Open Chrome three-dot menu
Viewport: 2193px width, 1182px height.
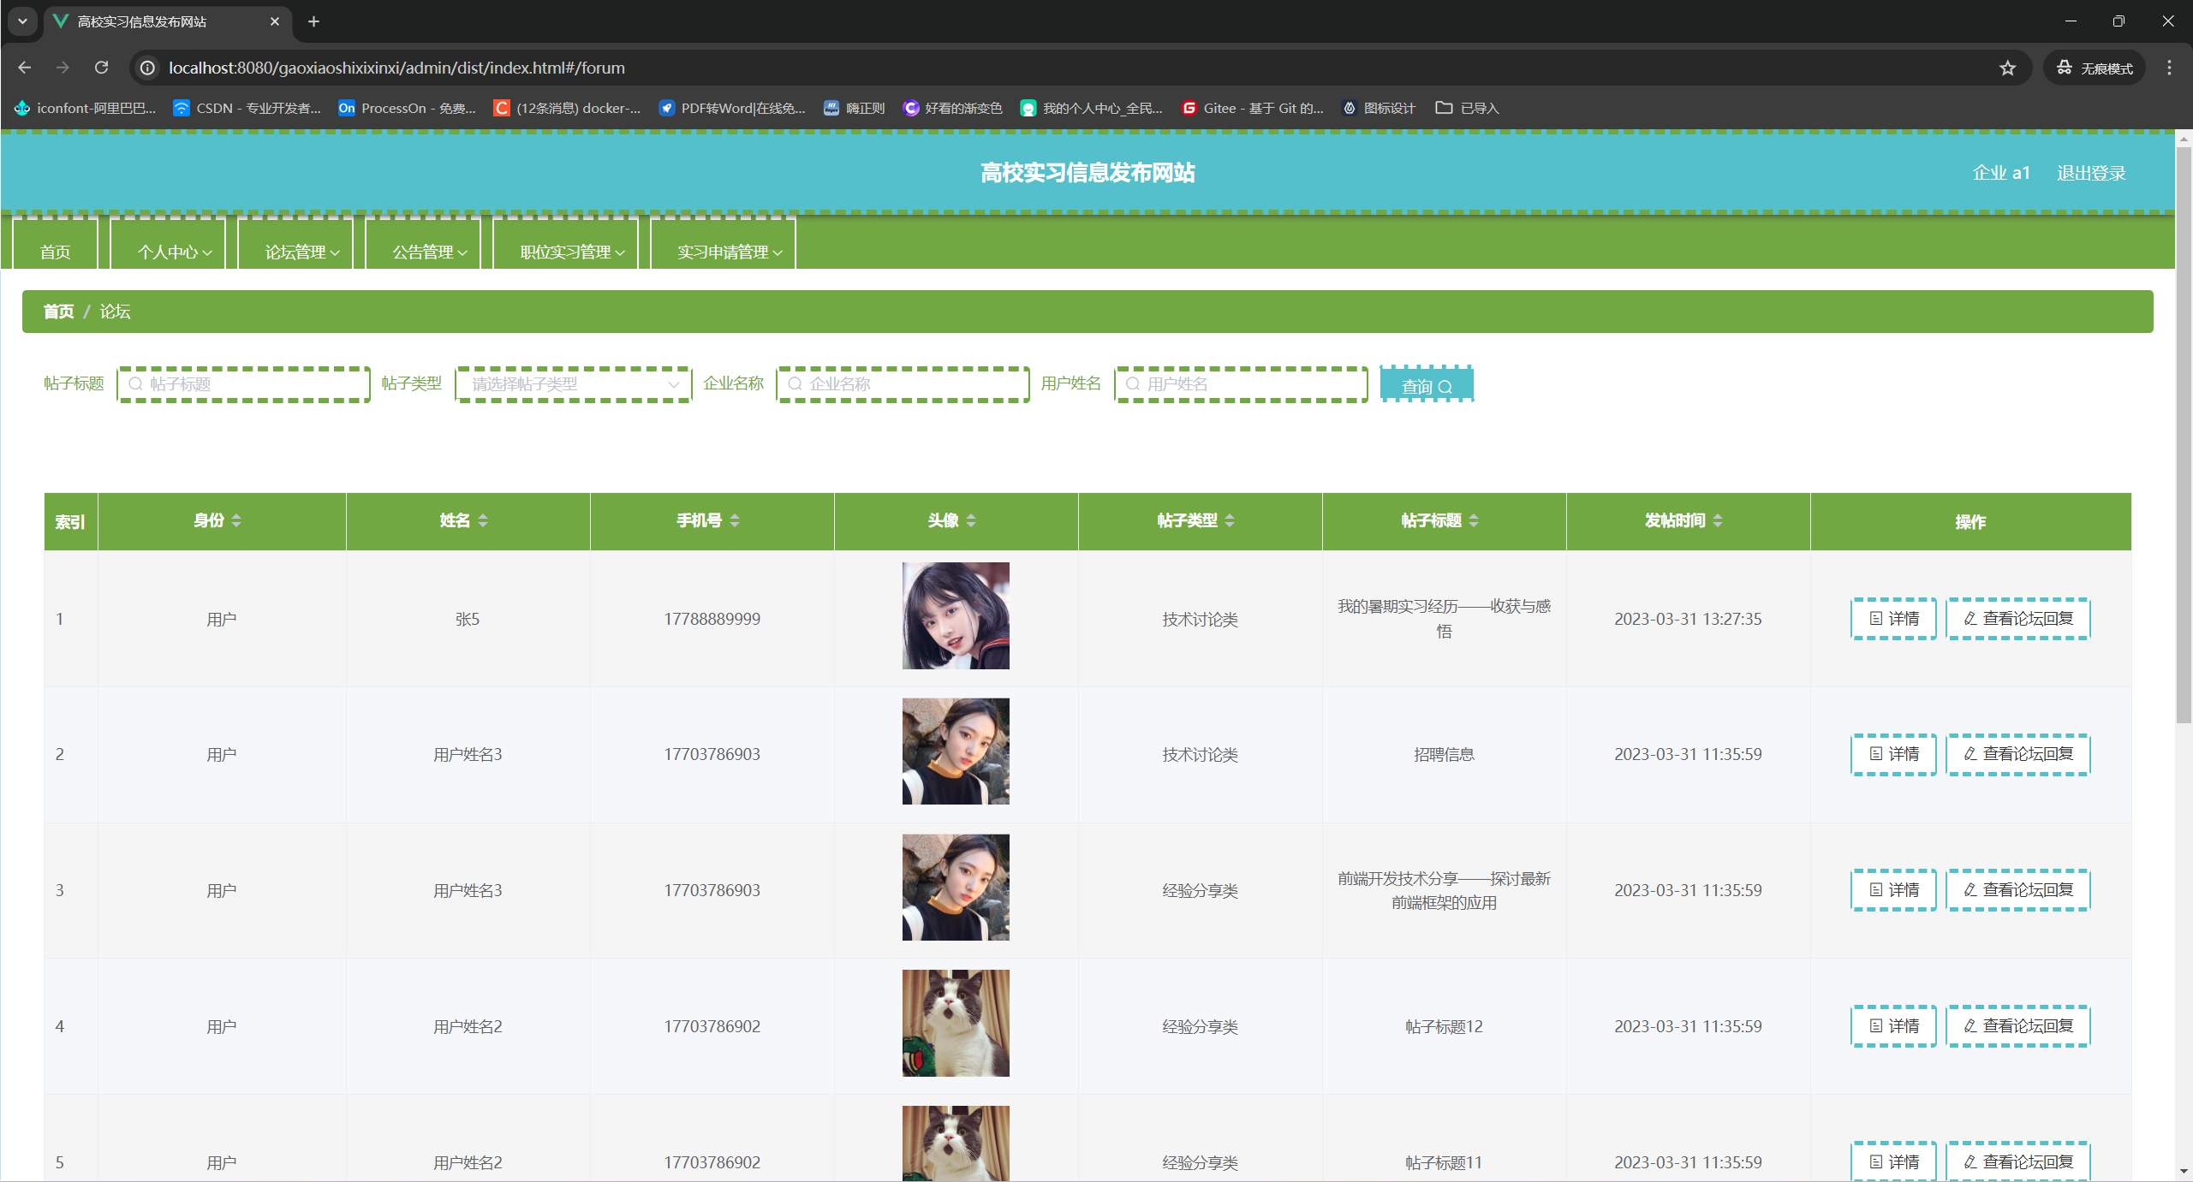pyautogui.click(x=2169, y=68)
